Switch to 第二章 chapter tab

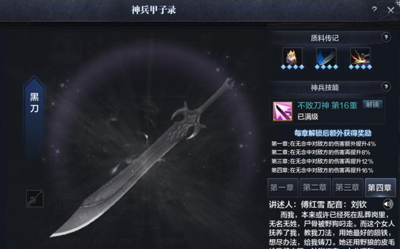[315, 187]
